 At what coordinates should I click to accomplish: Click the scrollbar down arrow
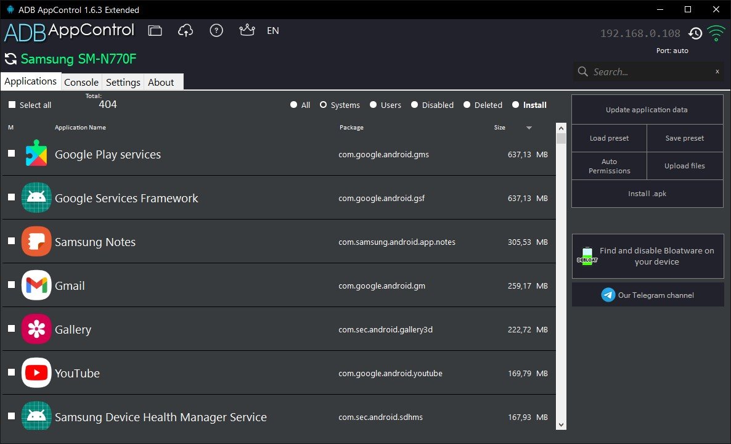[561, 425]
